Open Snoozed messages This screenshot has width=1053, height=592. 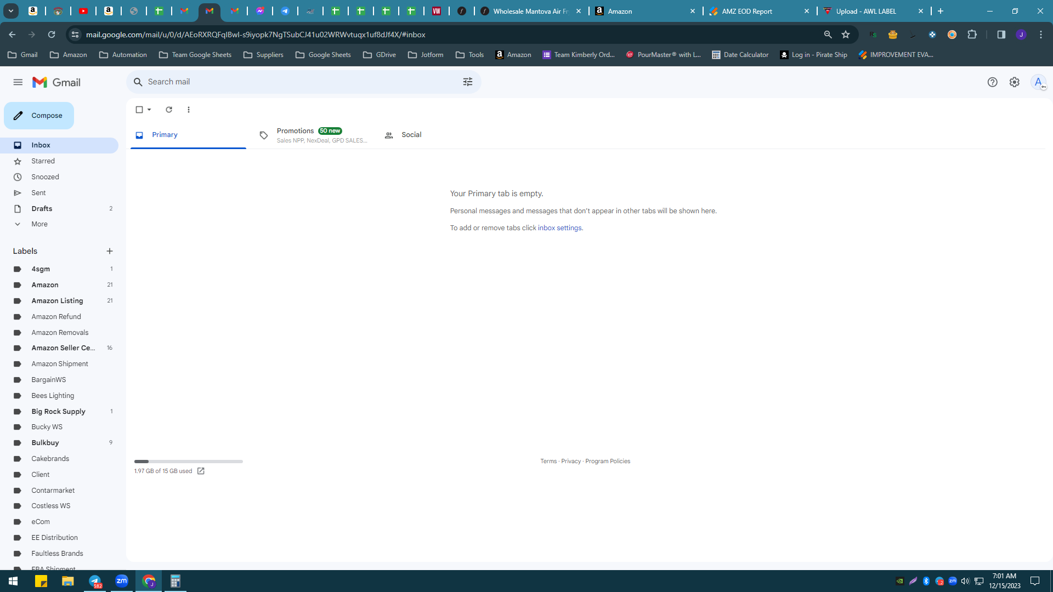click(59, 177)
